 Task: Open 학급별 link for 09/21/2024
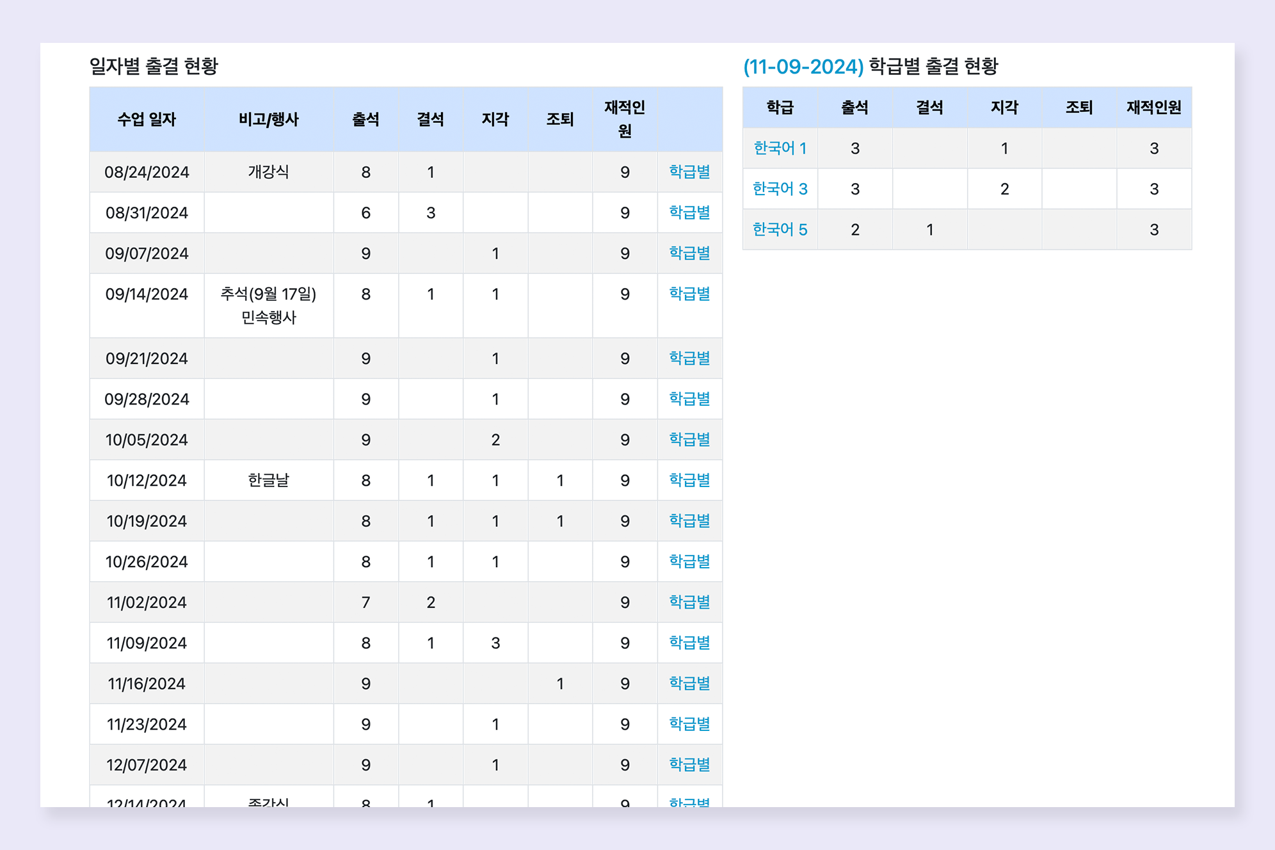click(689, 358)
